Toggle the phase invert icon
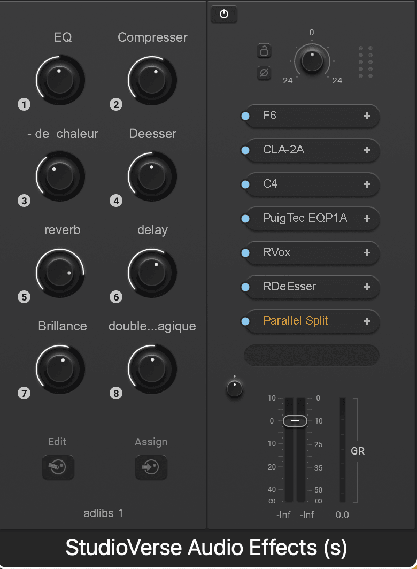This screenshot has width=417, height=569. coord(264,73)
